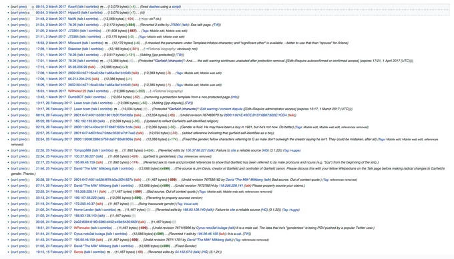Click the 'script' link in Koavf's edit summary

point(176,7)
